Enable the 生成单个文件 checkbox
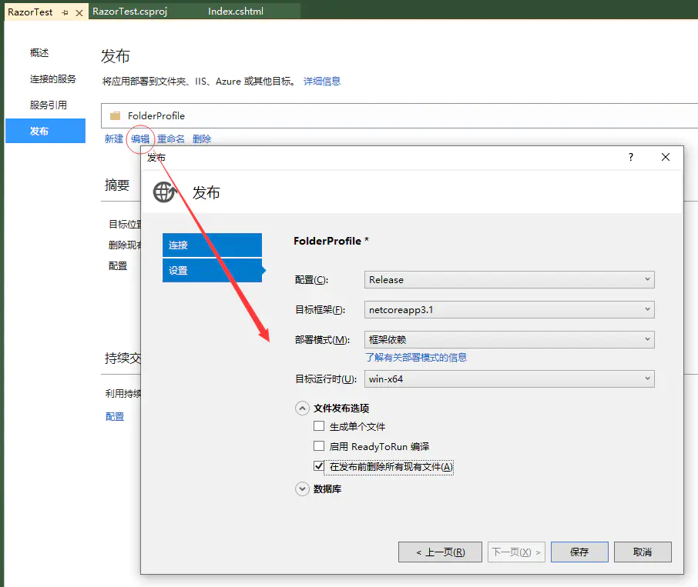The image size is (698, 587). tap(319, 426)
